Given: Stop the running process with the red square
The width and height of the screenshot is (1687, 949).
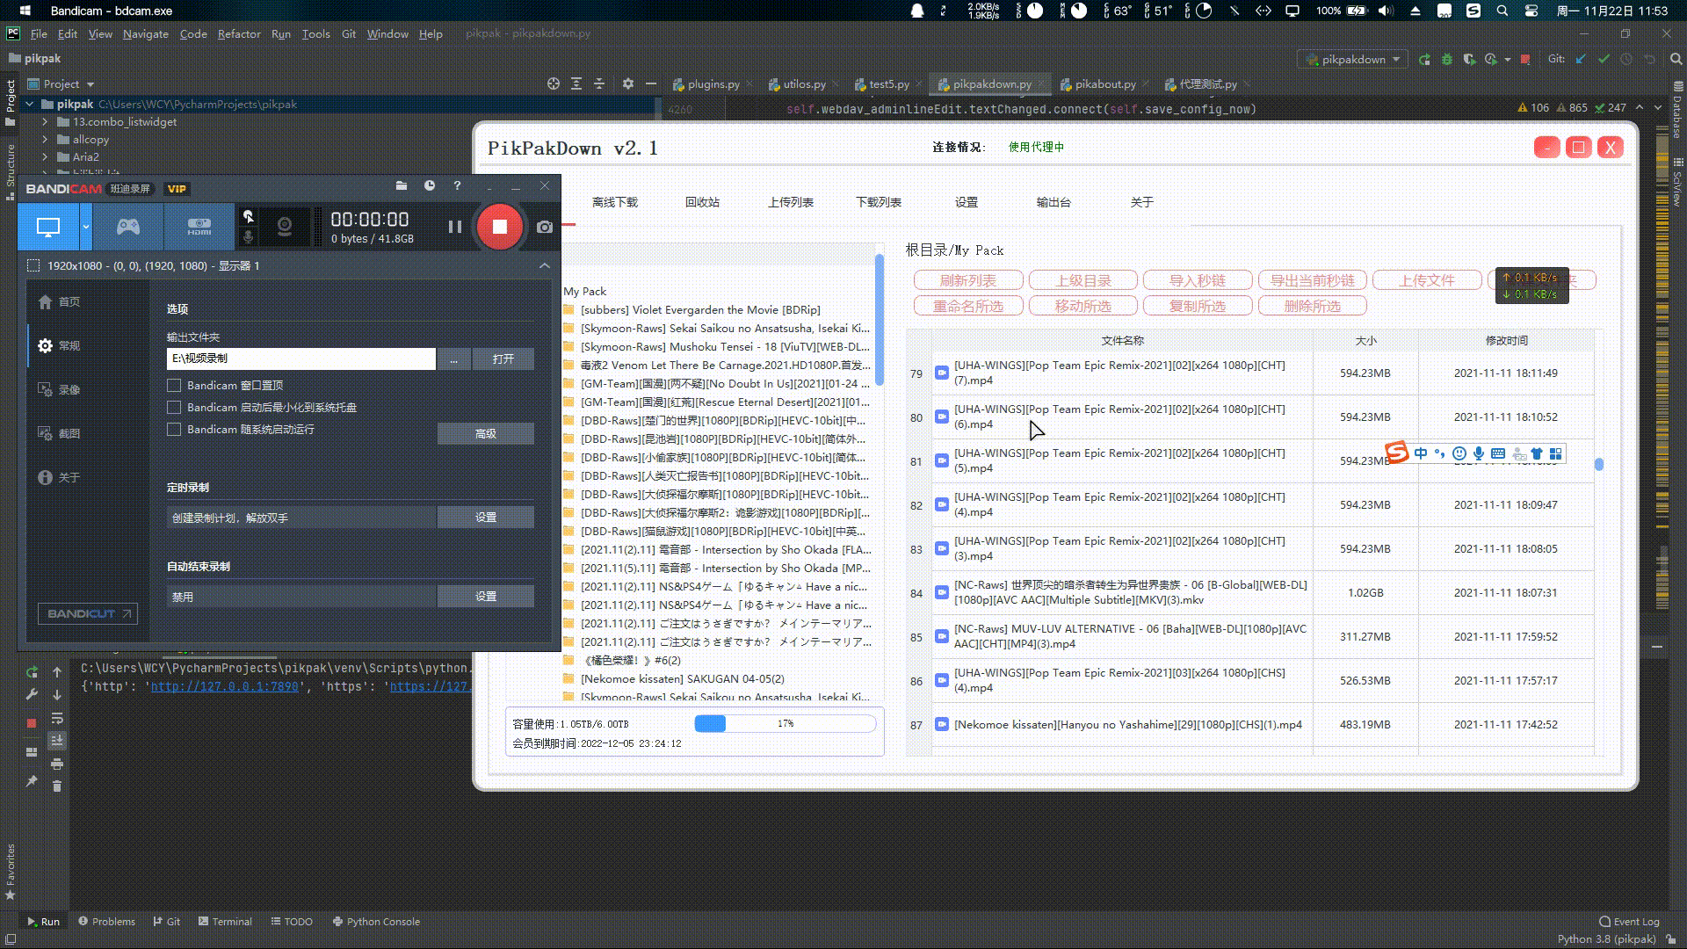Looking at the screenshot, I should click(32, 722).
